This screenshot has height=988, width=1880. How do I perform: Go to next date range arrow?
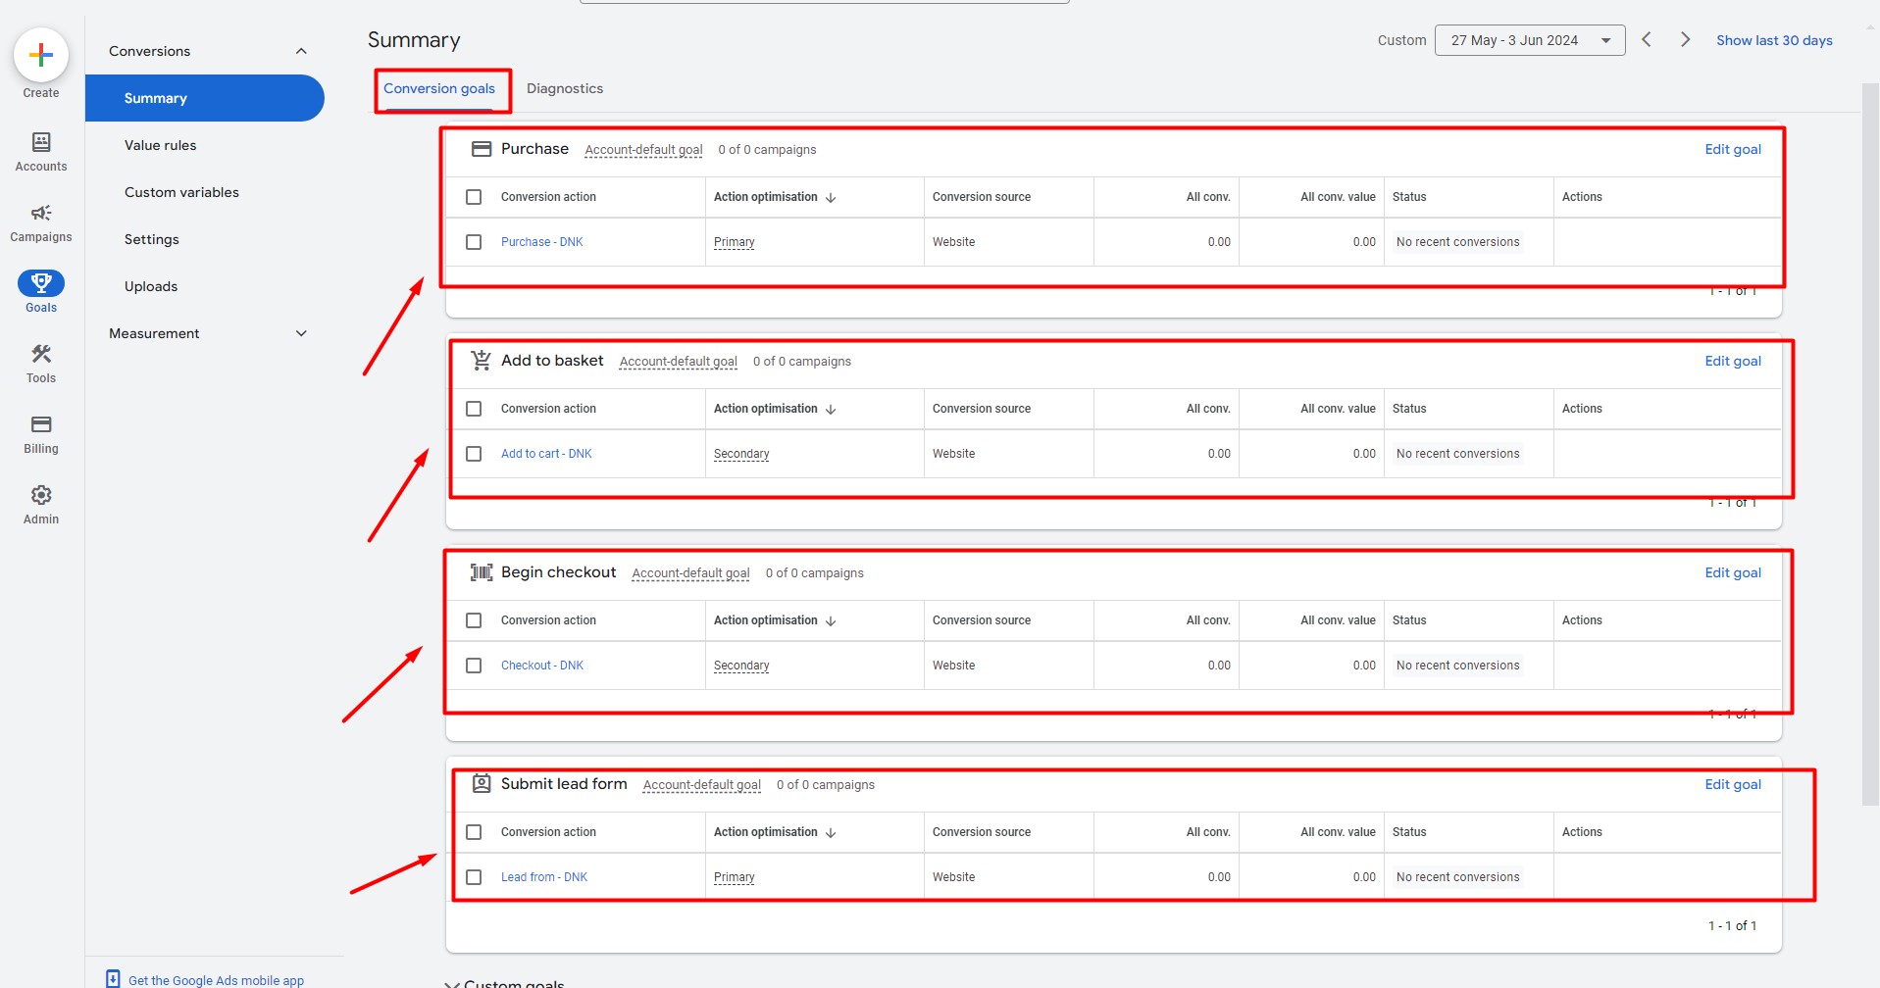1685,40
